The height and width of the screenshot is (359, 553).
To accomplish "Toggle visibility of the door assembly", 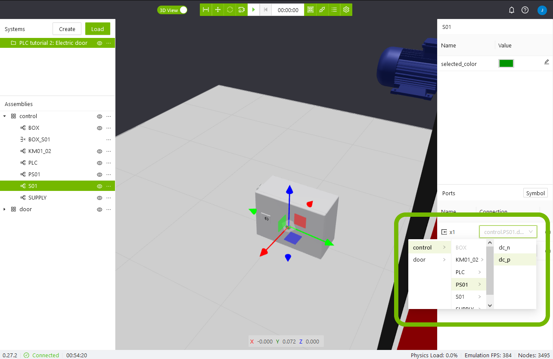I will pos(99,209).
